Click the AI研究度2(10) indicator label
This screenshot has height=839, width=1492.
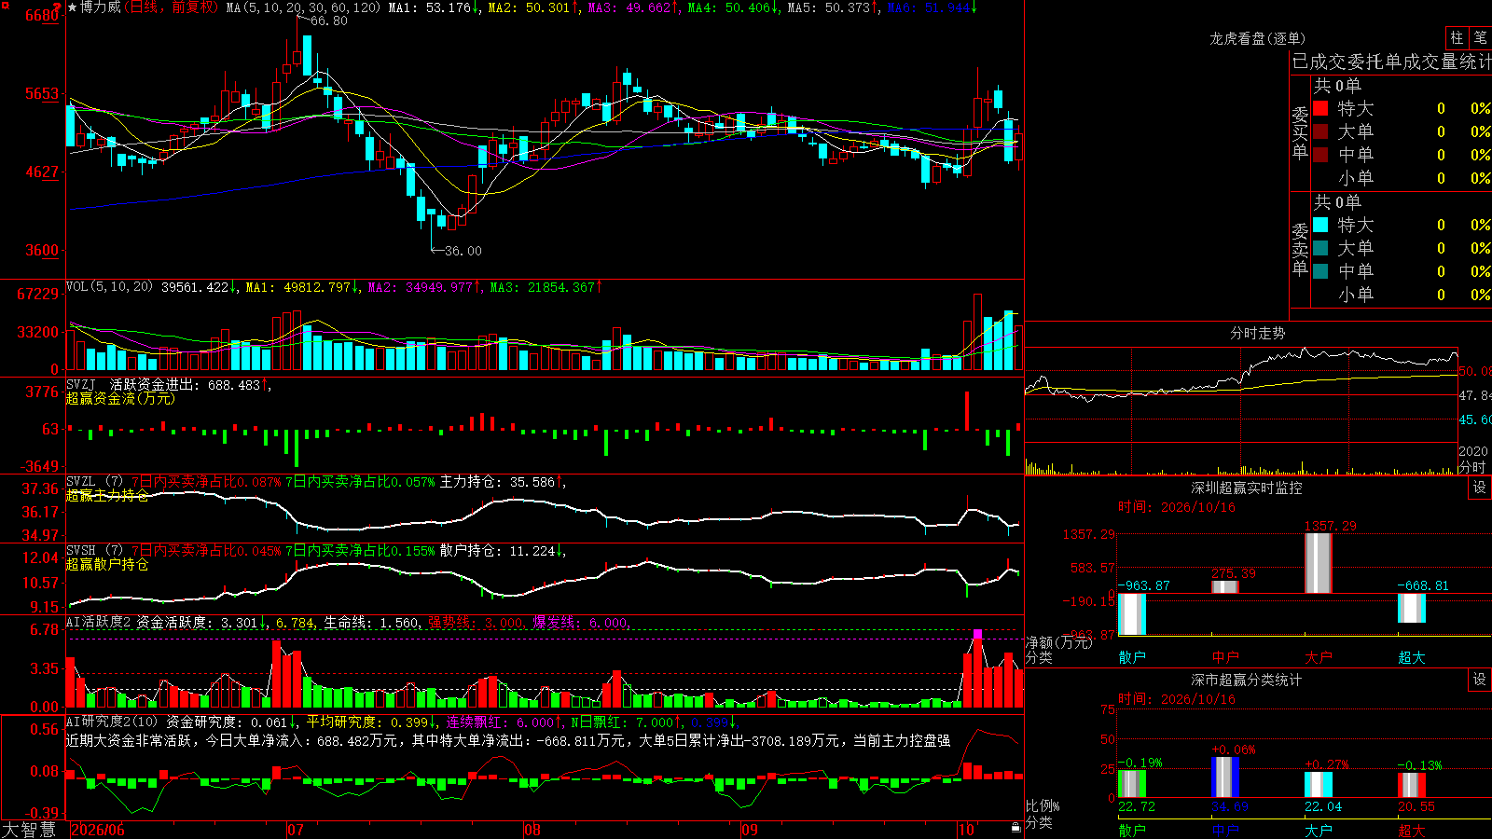(x=112, y=722)
